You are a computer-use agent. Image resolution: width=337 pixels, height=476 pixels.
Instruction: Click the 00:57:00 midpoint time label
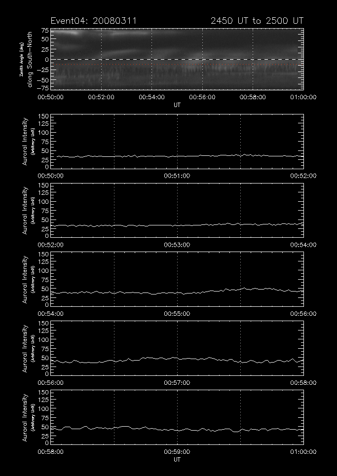[177, 383]
